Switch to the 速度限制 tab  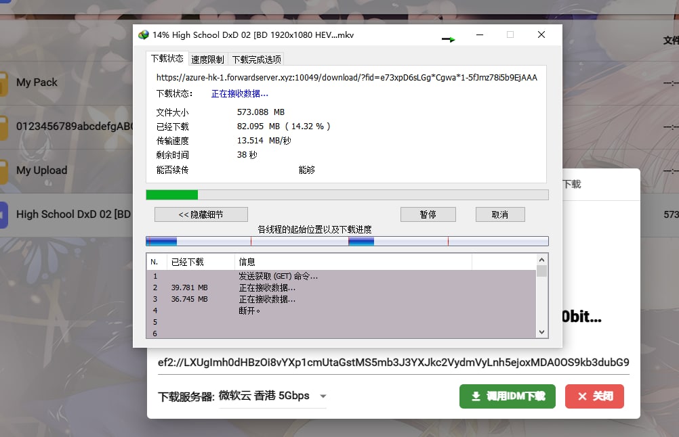coord(207,60)
